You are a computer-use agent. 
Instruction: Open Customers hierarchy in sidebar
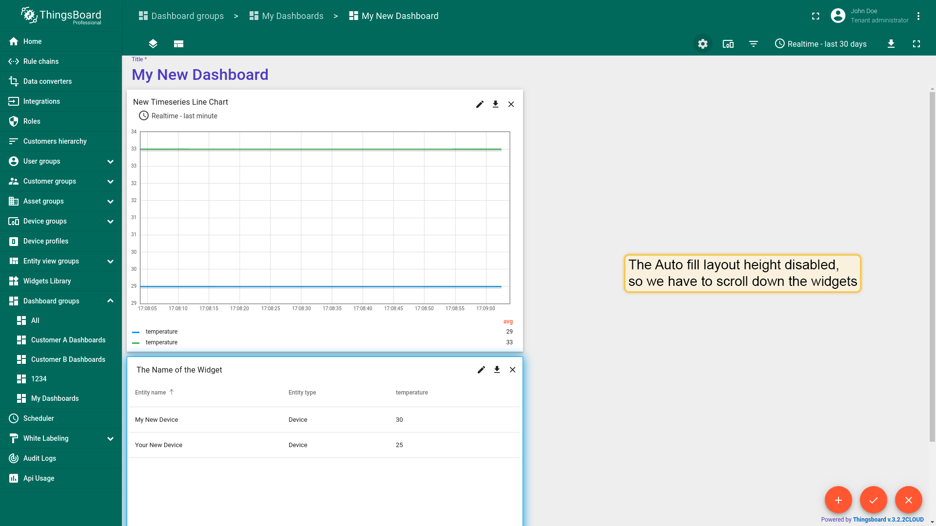[61, 141]
